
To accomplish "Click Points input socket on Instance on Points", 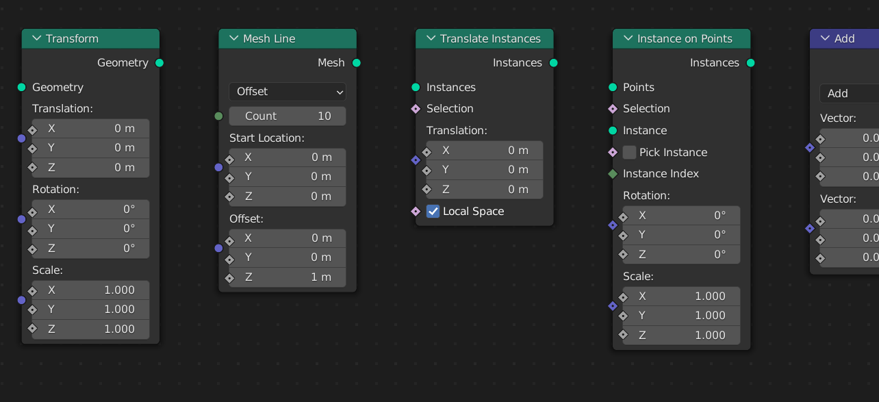I will (613, 88).
